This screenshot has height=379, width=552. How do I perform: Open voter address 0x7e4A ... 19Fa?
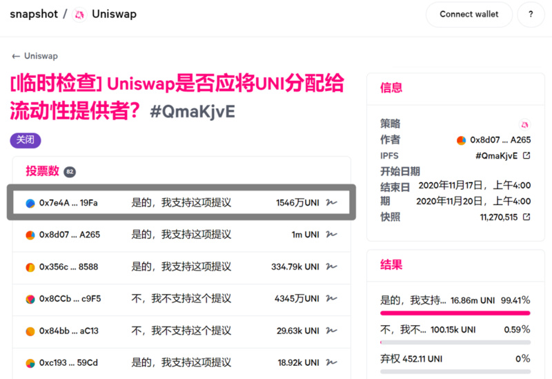pyautogui.click(x=68, y=203)
